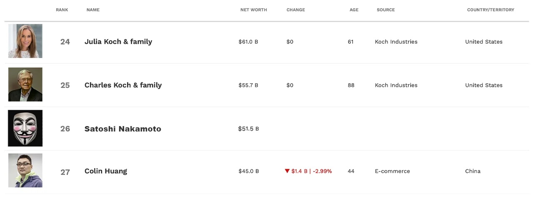Image resolution: width=533 pixels, height=206 pixels.
Task: Click the red down arrow in Colin Huang's change
Action: 287,171
